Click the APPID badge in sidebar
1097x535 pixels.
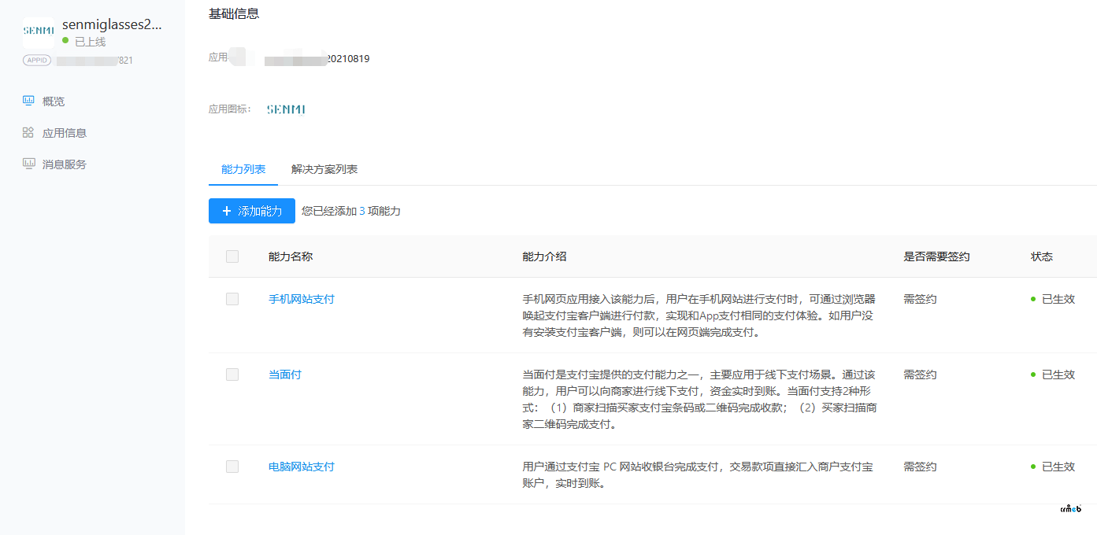(x=37, y=60)
